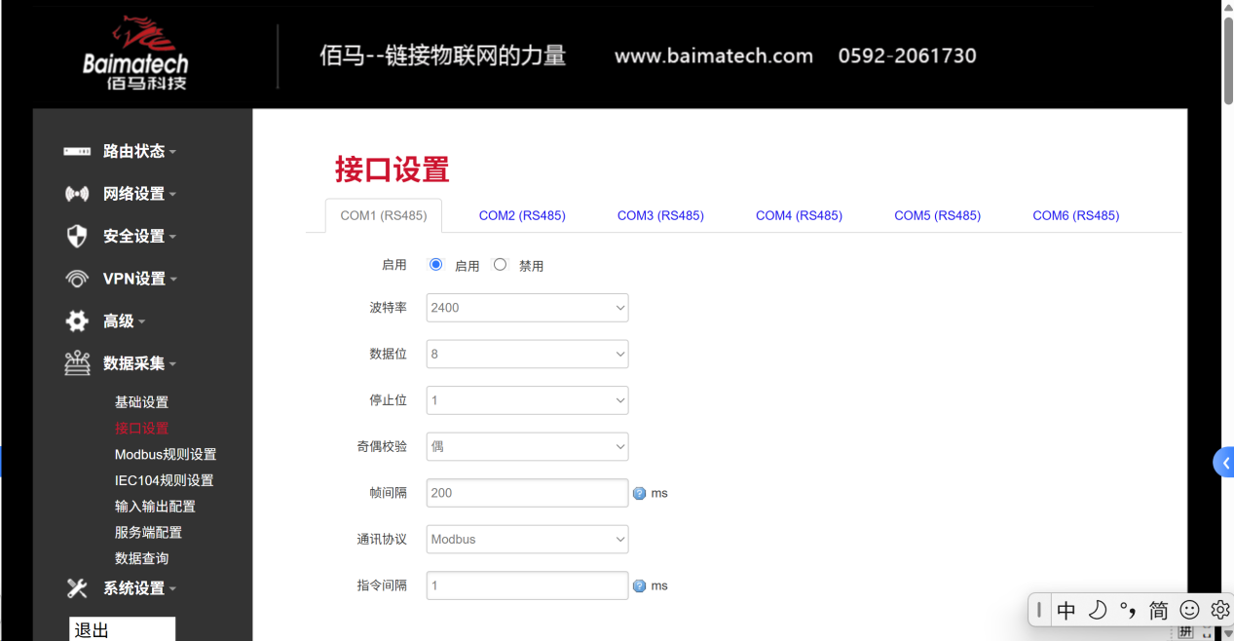Click the 路由状态 router status icon
The width and height of the screenshot is (1234, 641).
pyautogui.click(x=76, y=151)
